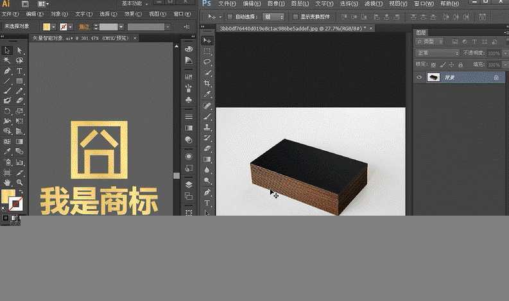The width and height of the screenshot is (509, 301).
Task: Open Photoshop 滤镜(T) menu
Action: pyautogui.click(x=374, y=4)
